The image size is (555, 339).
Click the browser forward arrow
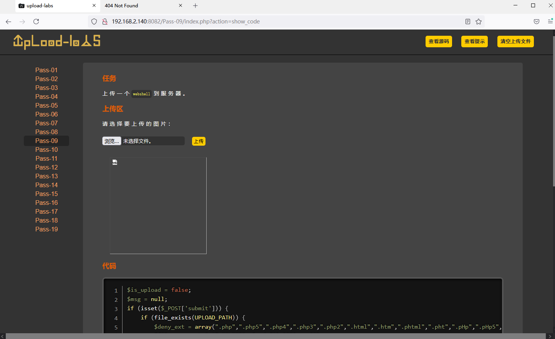[x=22, y=22]
